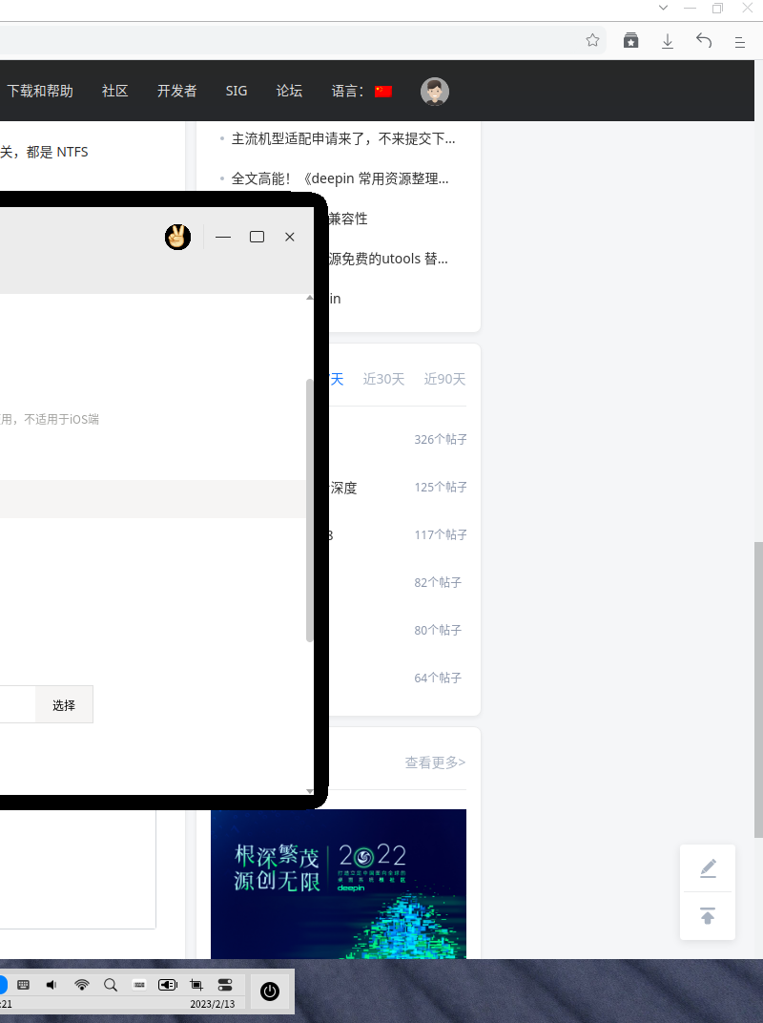Screen dimensions: 763x1023
Task: Open the user avatar in the site header
Action: [434, 92]
